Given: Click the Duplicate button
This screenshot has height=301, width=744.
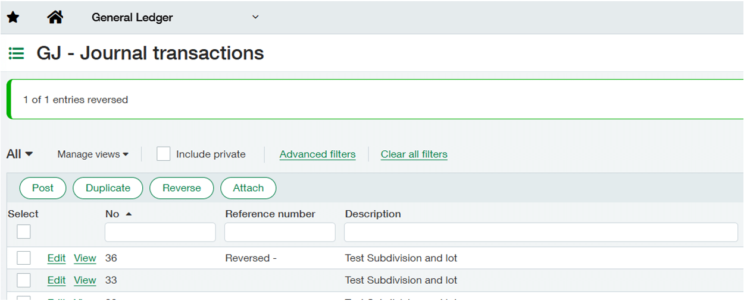Looking at the screenshot, I should (x=108, y=188).
